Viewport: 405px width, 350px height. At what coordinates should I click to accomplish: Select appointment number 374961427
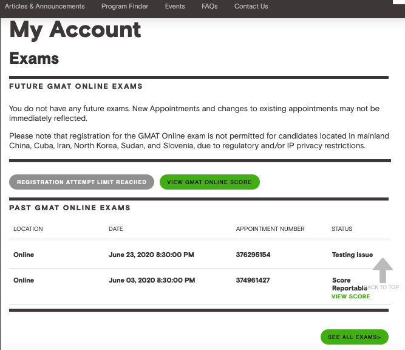[x=253, y=280]
